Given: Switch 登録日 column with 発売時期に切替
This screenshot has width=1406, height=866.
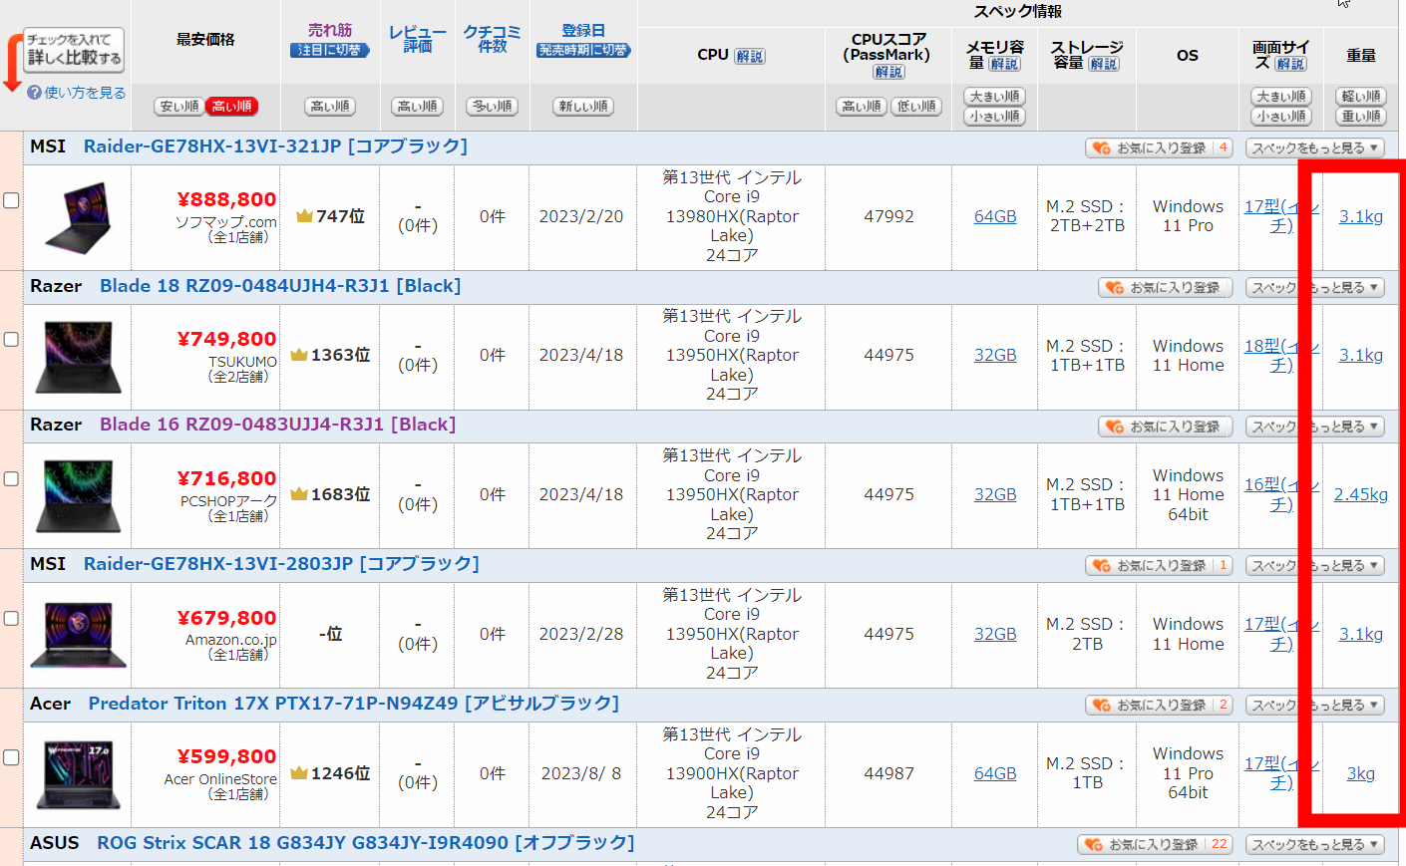Looking at the screenshot, I should tap(583, 50).
